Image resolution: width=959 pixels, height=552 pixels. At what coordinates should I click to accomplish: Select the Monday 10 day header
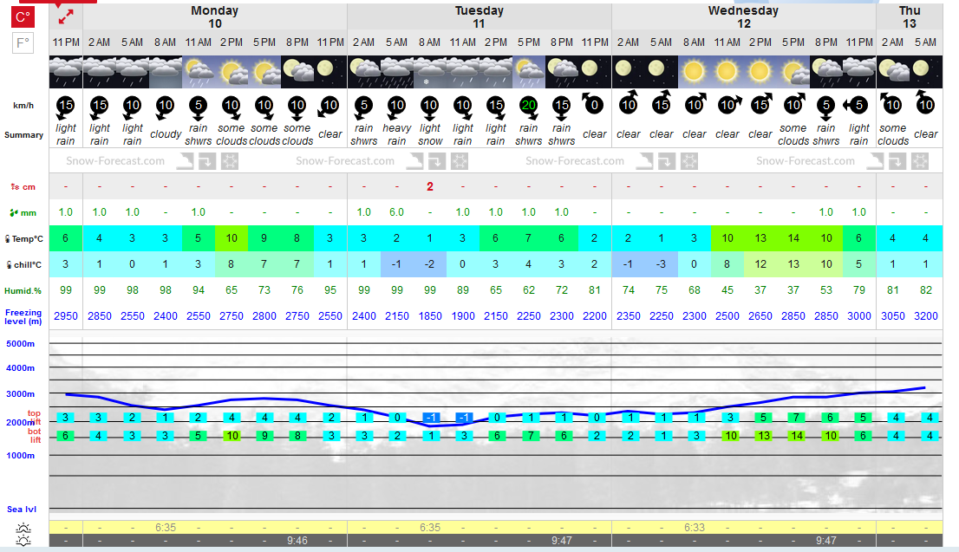tap(215, 16)
